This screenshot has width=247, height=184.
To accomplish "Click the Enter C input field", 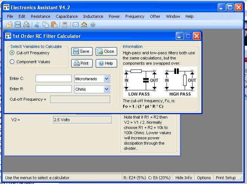I will tap(53, 78).
